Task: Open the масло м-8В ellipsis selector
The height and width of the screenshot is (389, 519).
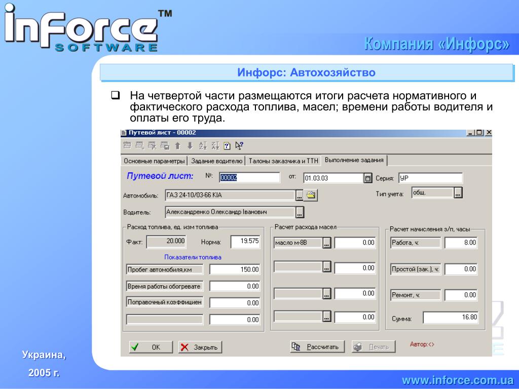Action: [x=327, y=243]
